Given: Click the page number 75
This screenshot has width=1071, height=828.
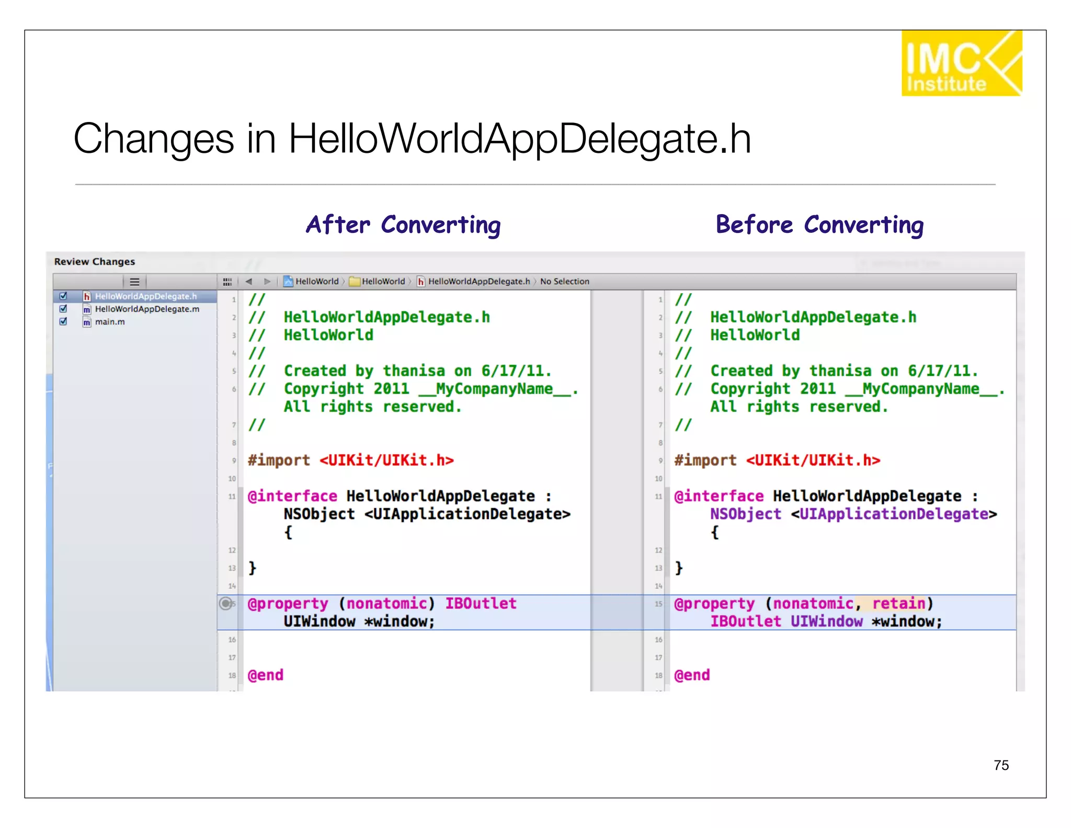Looking at the screenshot, I should [x=1001, y=765].
